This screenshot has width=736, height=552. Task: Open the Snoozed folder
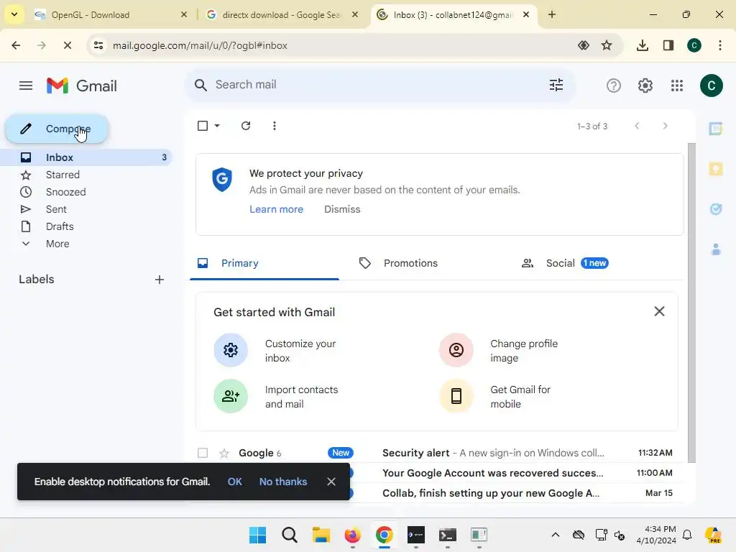coord(87,192)
